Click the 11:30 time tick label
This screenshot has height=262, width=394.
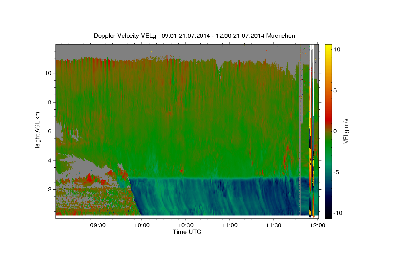273,225
